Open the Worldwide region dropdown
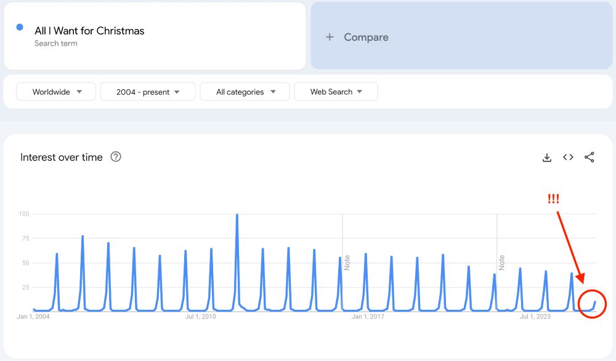This screenshot has width=616, height=361. (56, 92)
